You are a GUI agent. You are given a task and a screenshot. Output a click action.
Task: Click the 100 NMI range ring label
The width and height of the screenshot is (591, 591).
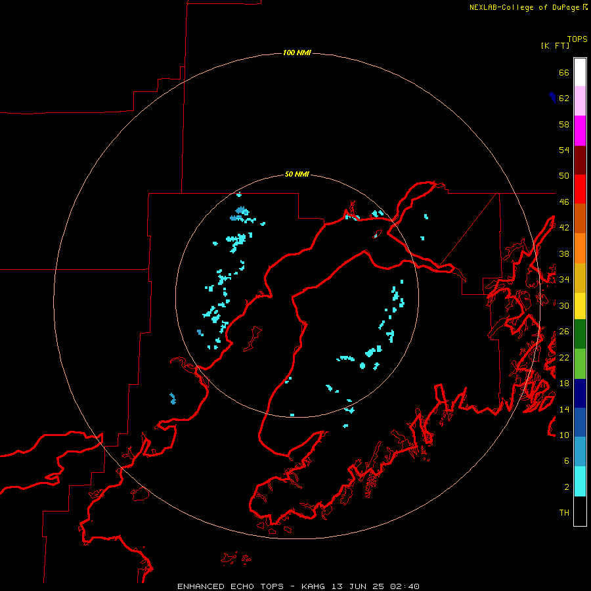[297, 53]
